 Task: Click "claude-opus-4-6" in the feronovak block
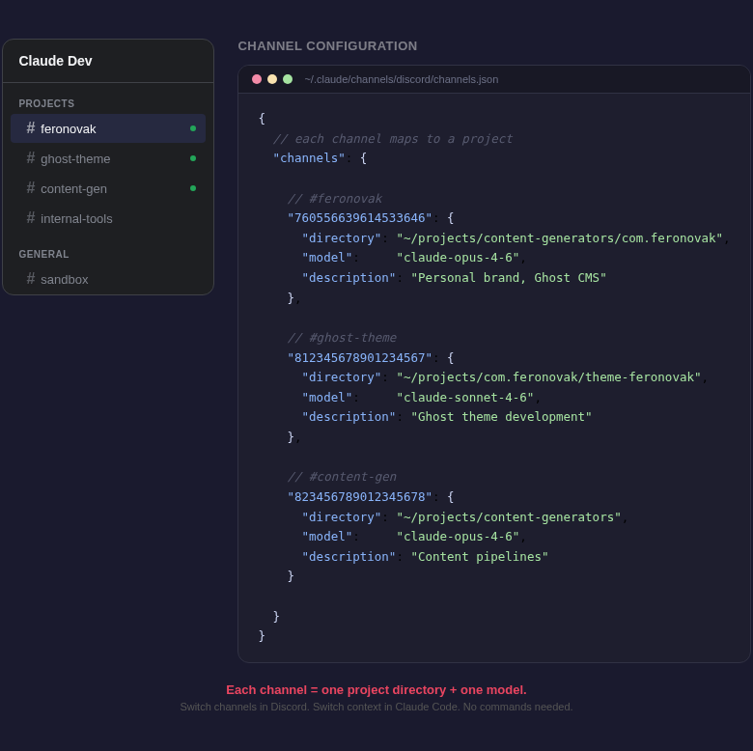458,258
